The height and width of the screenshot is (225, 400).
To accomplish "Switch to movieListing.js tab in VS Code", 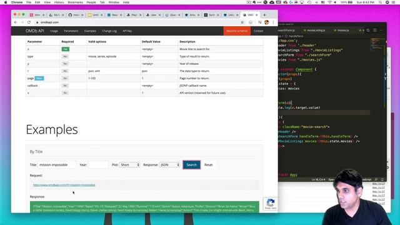I will coord(316,30).
